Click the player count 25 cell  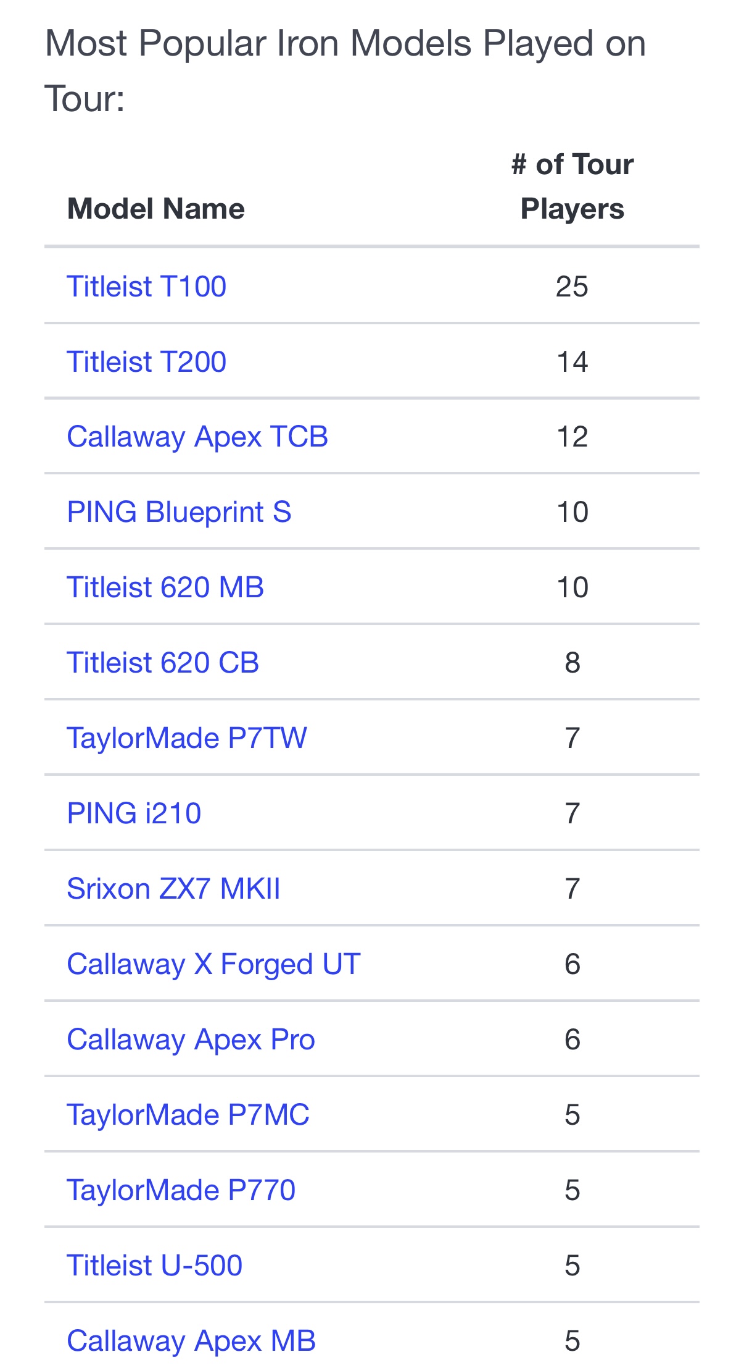pos(572,287)
